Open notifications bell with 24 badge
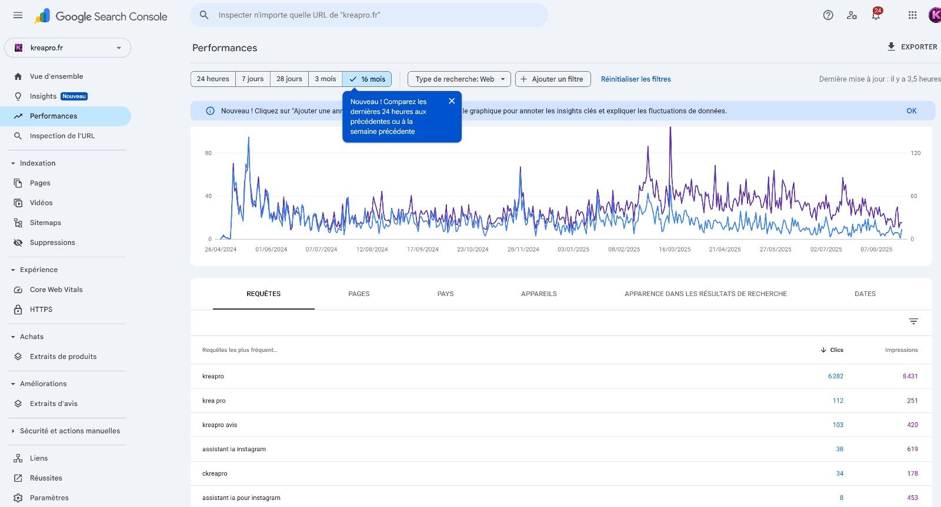This screenshot has height=507, width=941. pyautogui.click(x=876, y=15)
